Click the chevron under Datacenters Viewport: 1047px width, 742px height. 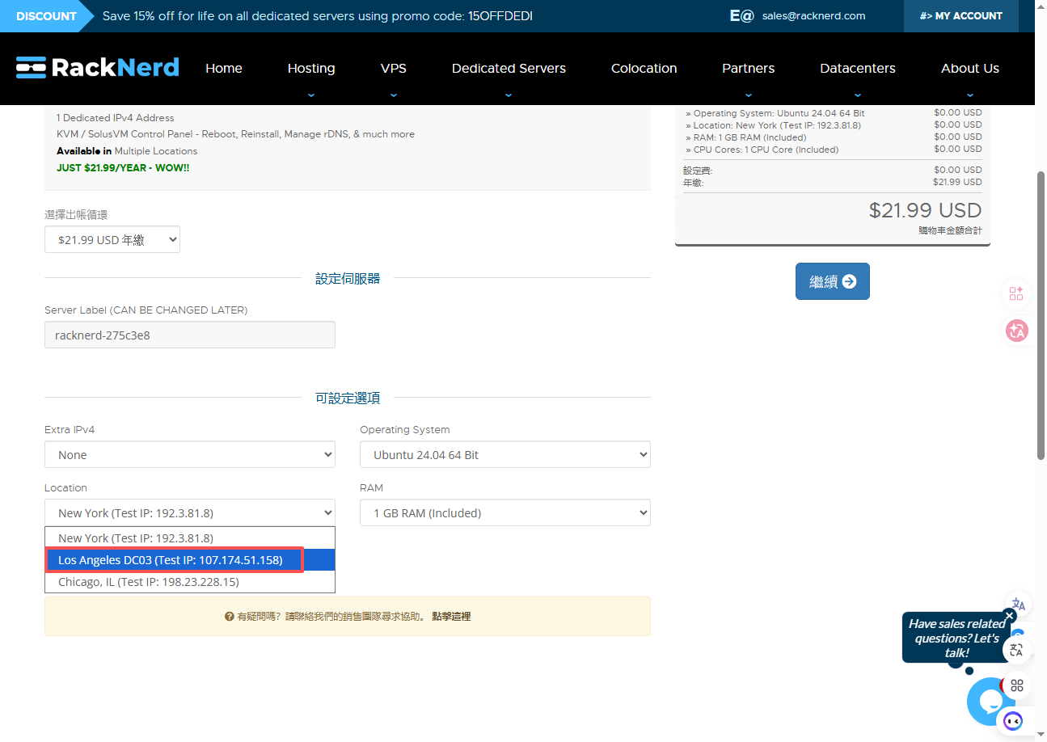click(x=858, y=95)
